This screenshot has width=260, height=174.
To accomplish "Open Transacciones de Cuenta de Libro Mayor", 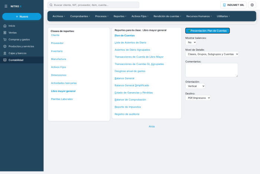I will coord(139,57).
